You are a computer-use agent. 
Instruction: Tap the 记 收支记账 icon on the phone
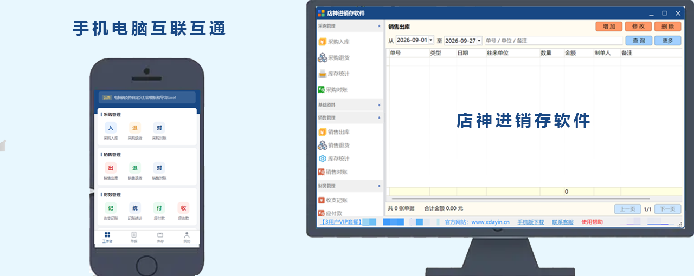[111, 208]
